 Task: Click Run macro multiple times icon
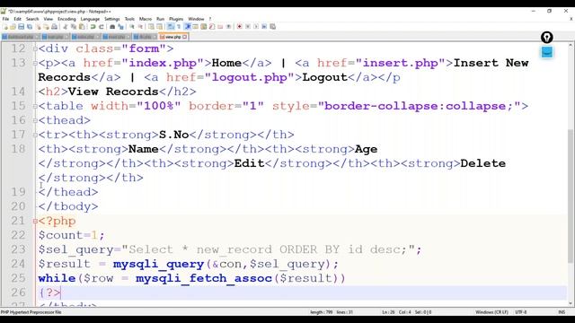[264, 27]
